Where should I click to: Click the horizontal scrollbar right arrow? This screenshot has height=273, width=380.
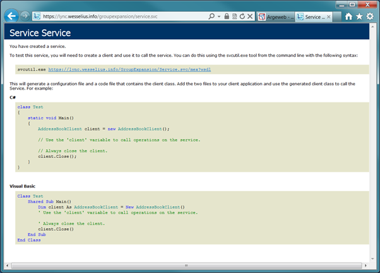click(365, 265)
